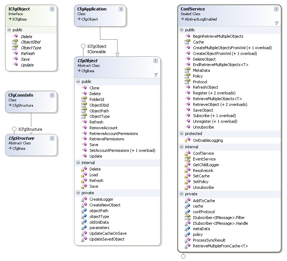Click the ICfgObject interface lollipop circle

click(x=83, y=46)
